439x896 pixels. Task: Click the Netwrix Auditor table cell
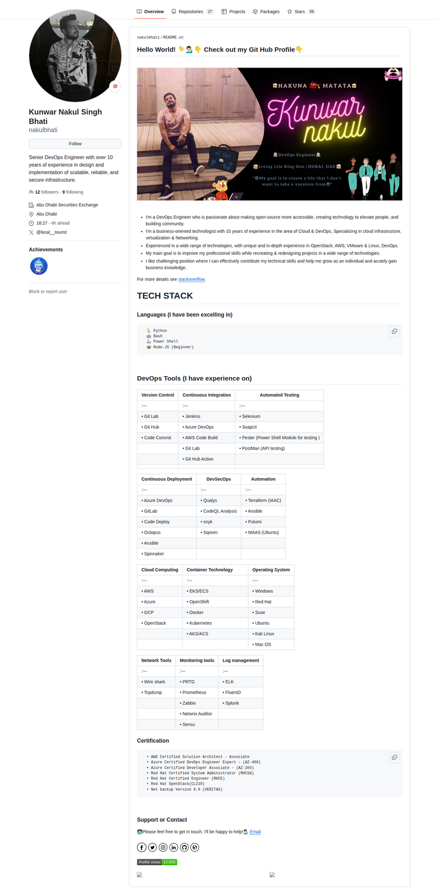[197, 714]
